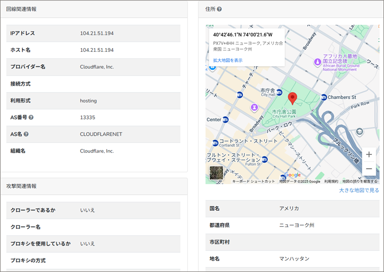Viewport: 384px width, 272px height.
Task: Click the Chambers St subway station icon
Action: [x=324, y=97]
